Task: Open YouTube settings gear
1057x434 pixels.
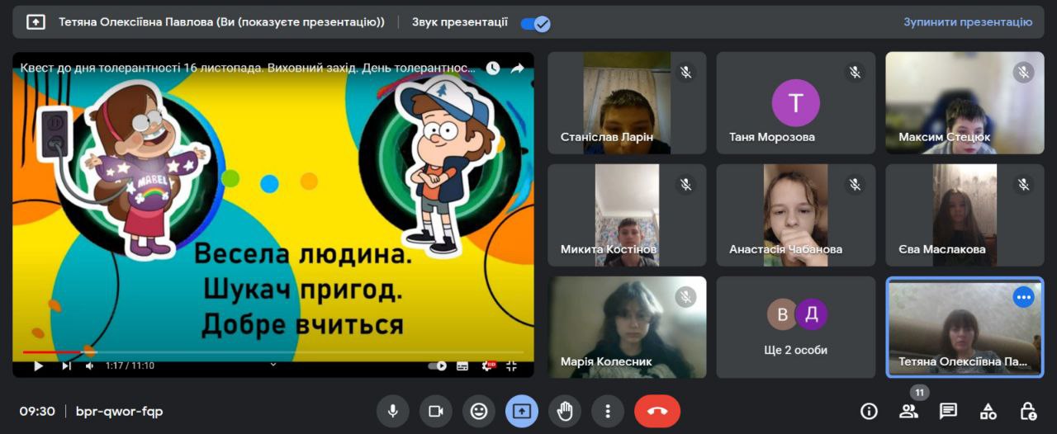Action: click(x=487, y=366)
